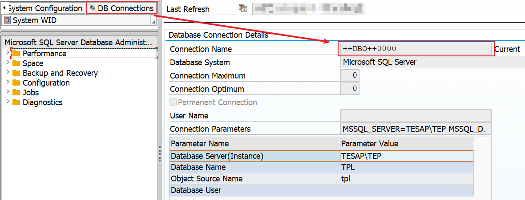Select the Object Source Name row

[321, 179]
